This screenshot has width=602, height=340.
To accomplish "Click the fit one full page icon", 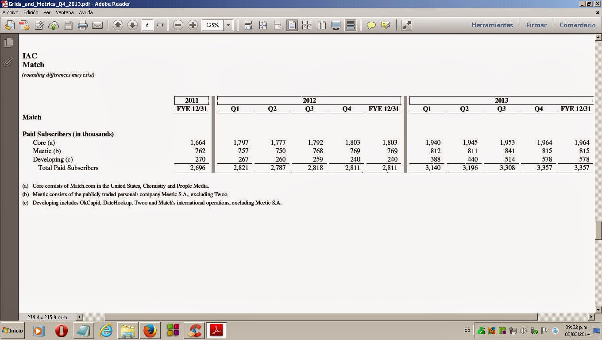I will tap(263, 25).
